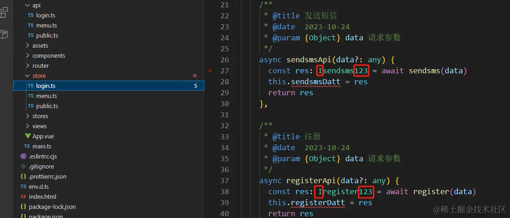510x218 pixels.
Task: Click the box-shaped icon in the activity bar
Action: point(4,34)
